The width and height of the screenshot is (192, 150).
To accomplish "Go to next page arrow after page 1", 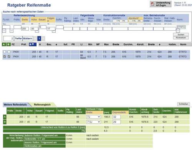I will coord(43,38).
